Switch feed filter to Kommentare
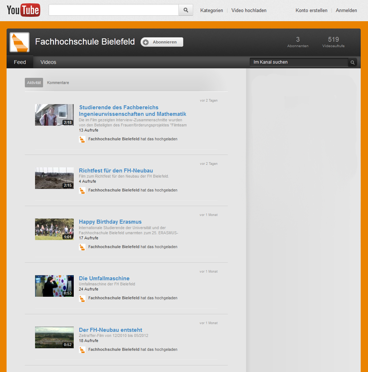This screenshot has height=372, width=368. point(58,83)
